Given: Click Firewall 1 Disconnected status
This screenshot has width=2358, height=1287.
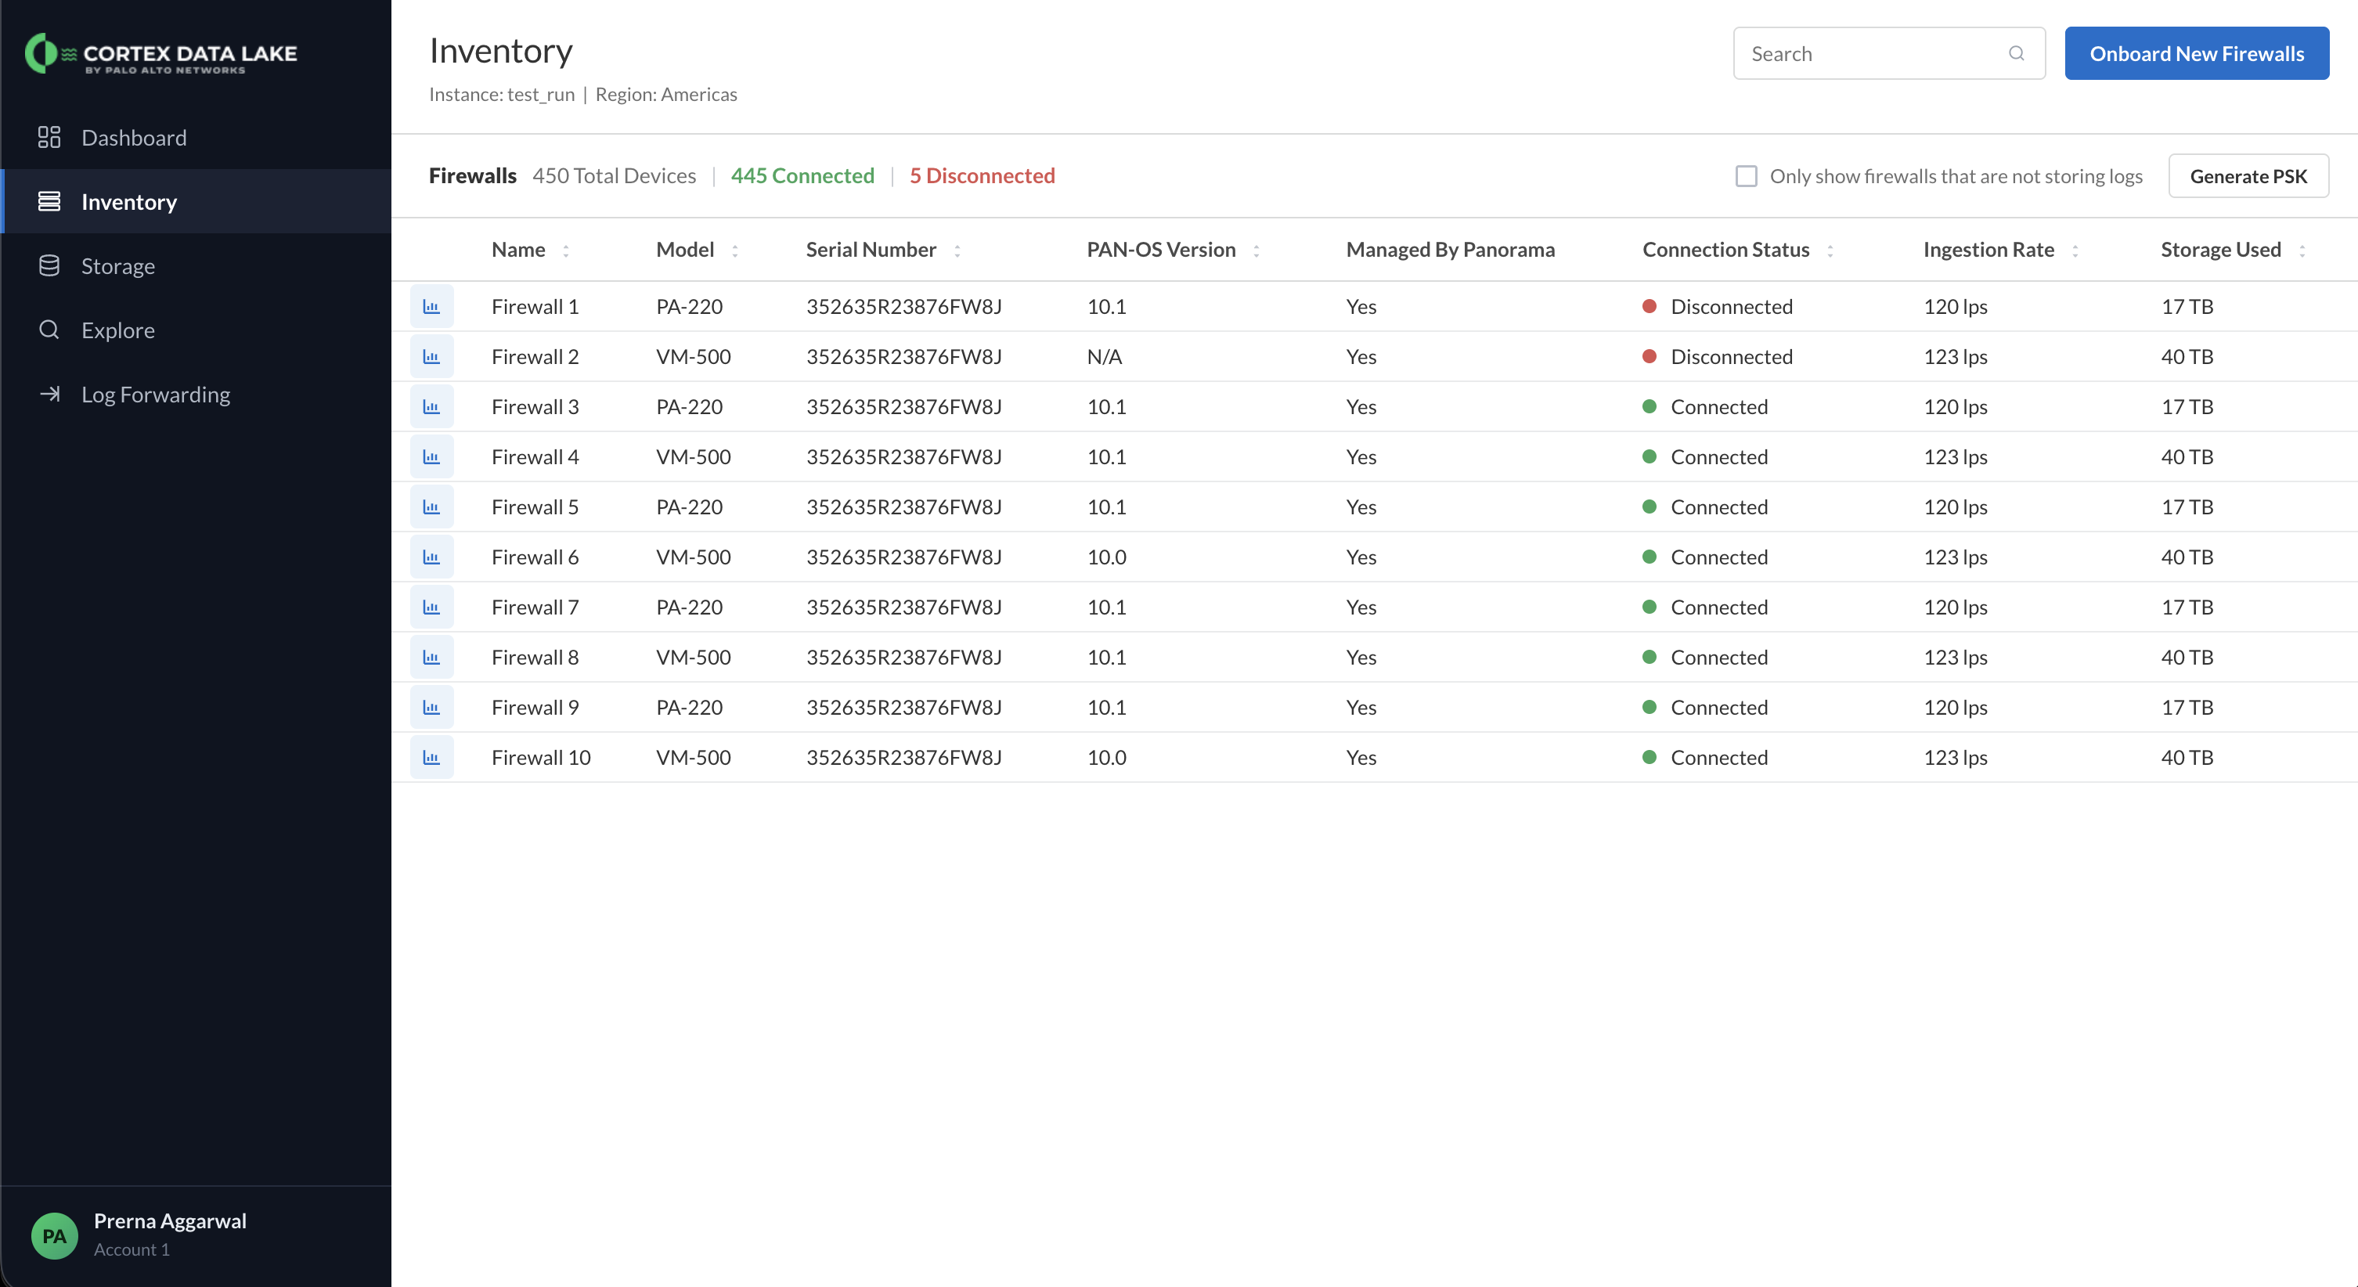Looking at the screenshot, I should point(1718,307).
